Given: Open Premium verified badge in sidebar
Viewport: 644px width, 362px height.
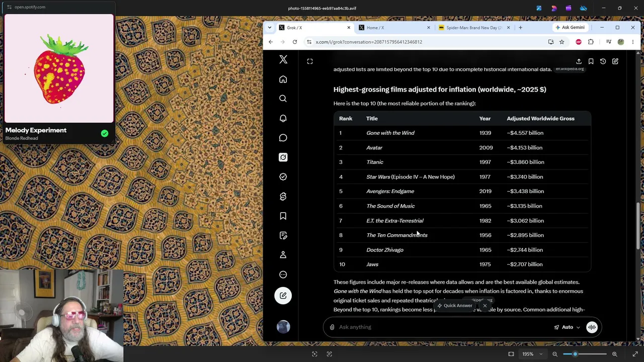Looking at the screenshot, I should pyautogui.click(x=283, y=176).
